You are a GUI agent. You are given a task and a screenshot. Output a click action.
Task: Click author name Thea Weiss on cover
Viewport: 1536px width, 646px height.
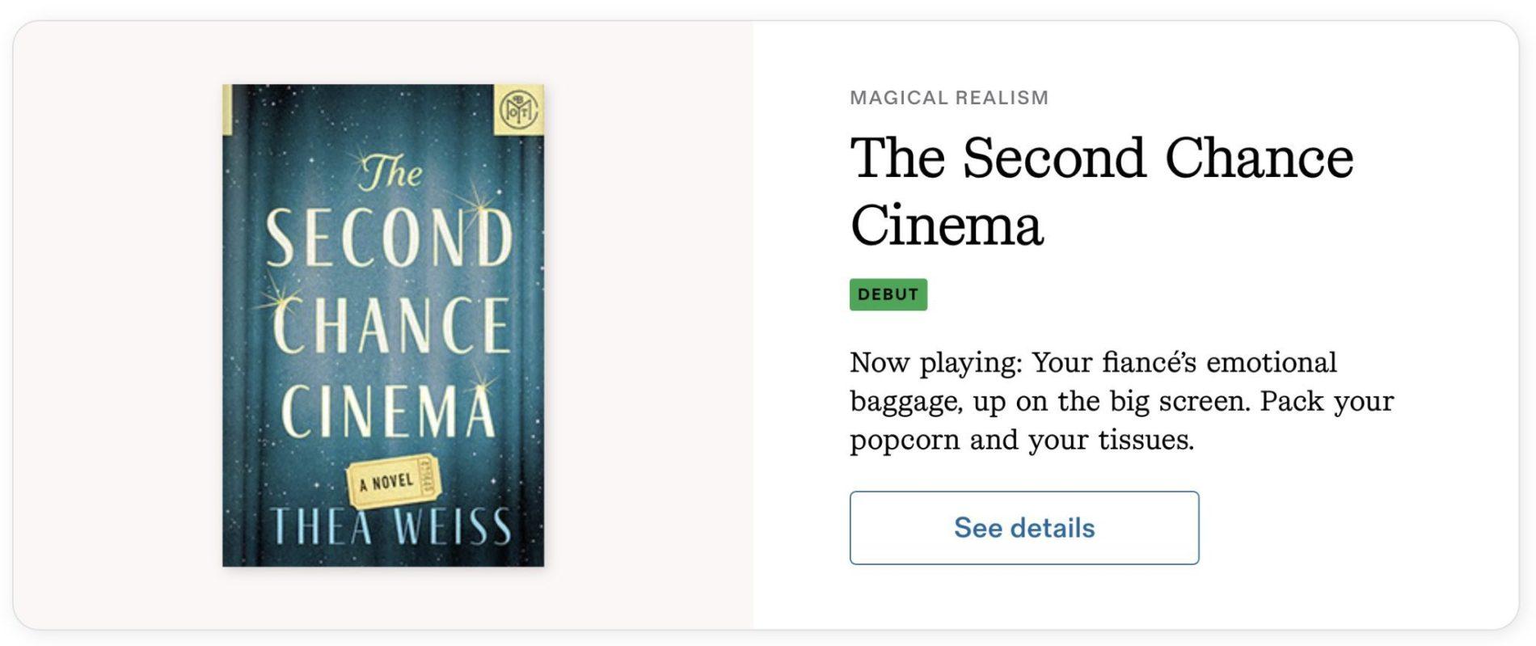390,527
